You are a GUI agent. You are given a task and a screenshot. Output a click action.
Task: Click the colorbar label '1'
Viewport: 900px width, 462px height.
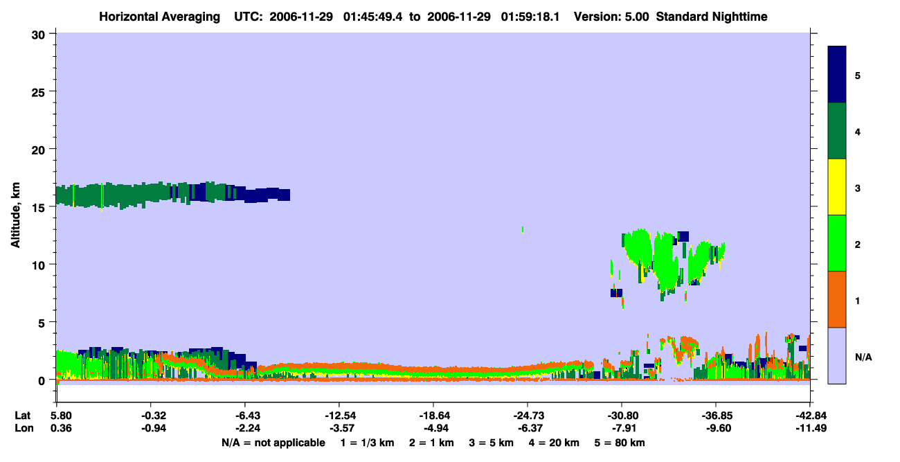858,301
